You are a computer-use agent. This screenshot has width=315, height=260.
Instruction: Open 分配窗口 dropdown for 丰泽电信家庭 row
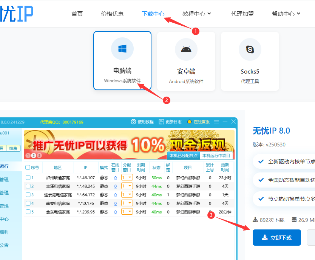pos(127,186)
